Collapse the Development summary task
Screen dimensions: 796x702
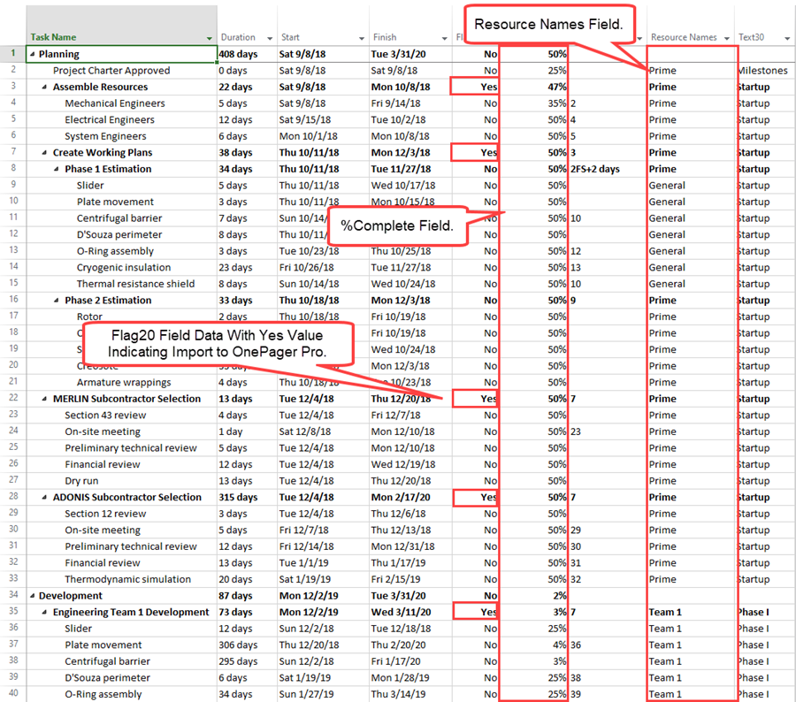point(34,596)
